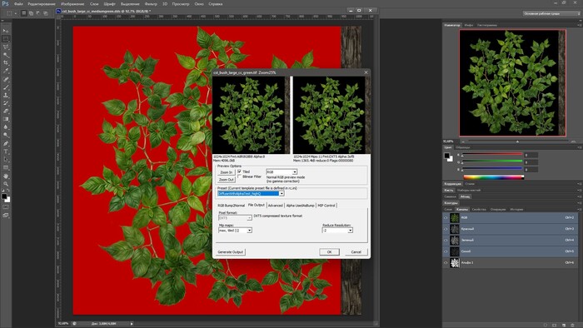Click navigator zoom-in large mountains icon
This screenshot has height=328, width=583.
coord(573,142)
